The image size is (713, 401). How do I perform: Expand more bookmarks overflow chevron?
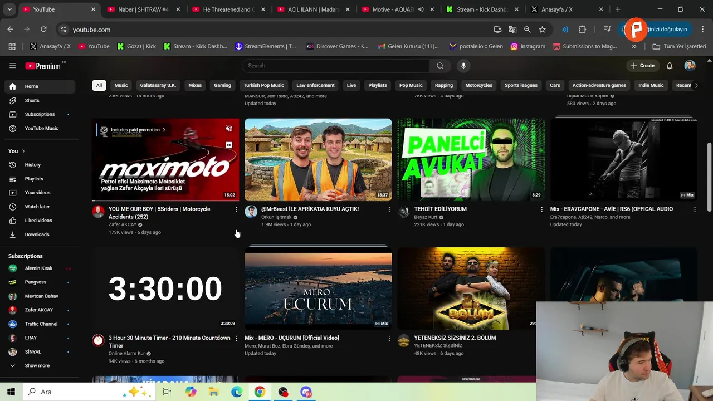[x=634, y=46]
